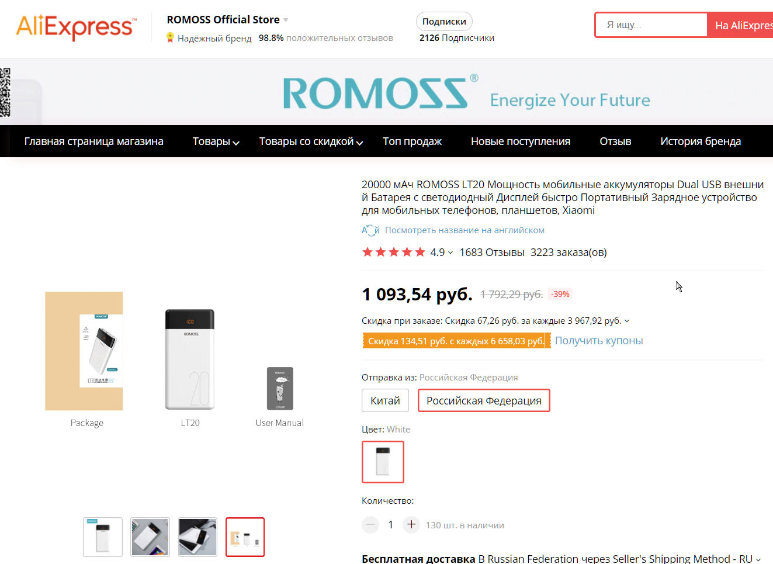Decrease quantity with the minus button

click(370, 525)
